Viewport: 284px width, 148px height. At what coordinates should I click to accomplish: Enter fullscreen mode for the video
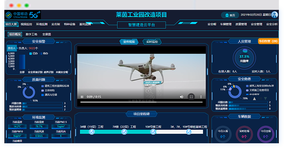pyautogui.click(x=191, y=97)
